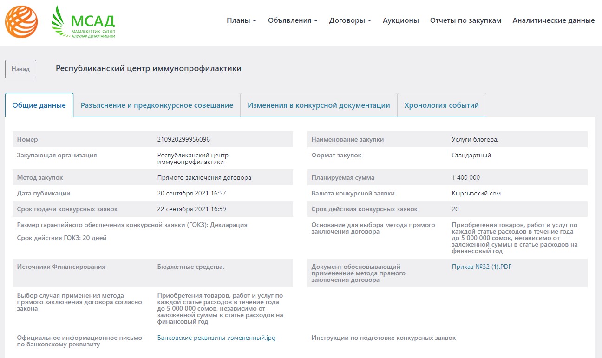The image size is (602, 358).
Task: Expand the Планы dropdown menu
Action: (x=242, y=20)
